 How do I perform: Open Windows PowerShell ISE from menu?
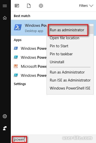[x=70, y=88]
